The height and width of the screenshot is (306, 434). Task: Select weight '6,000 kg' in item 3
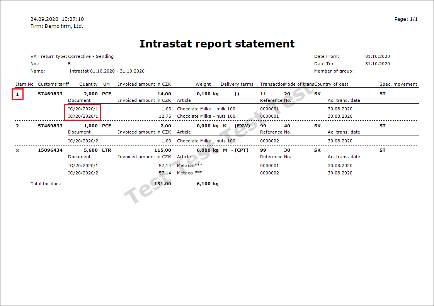click(208, 150)
